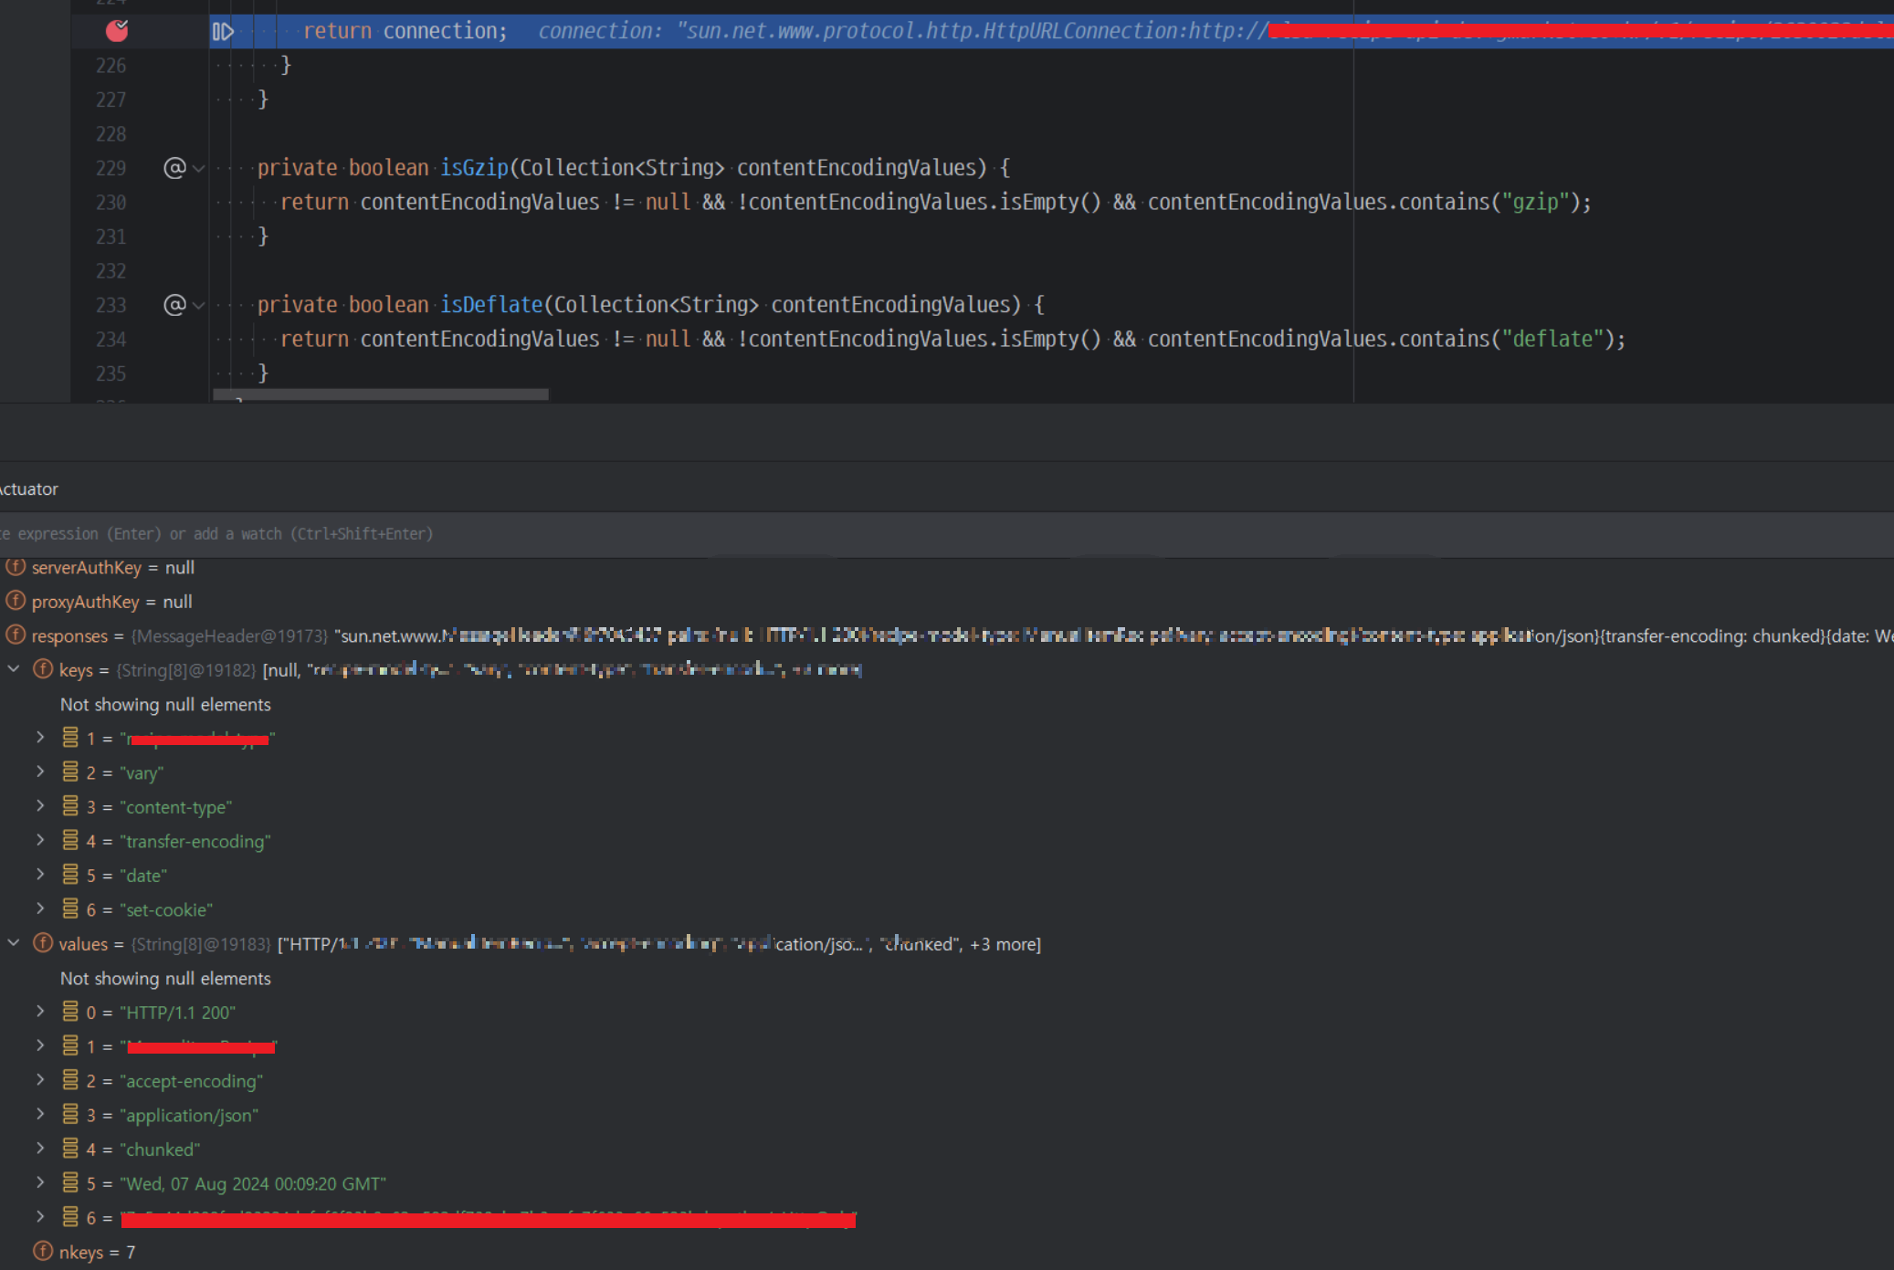Select the "HTTP/1.1 200" value row

coord(177,1013)
